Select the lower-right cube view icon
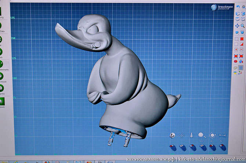Viewport: 246px width, 163px height. (243, 19)
